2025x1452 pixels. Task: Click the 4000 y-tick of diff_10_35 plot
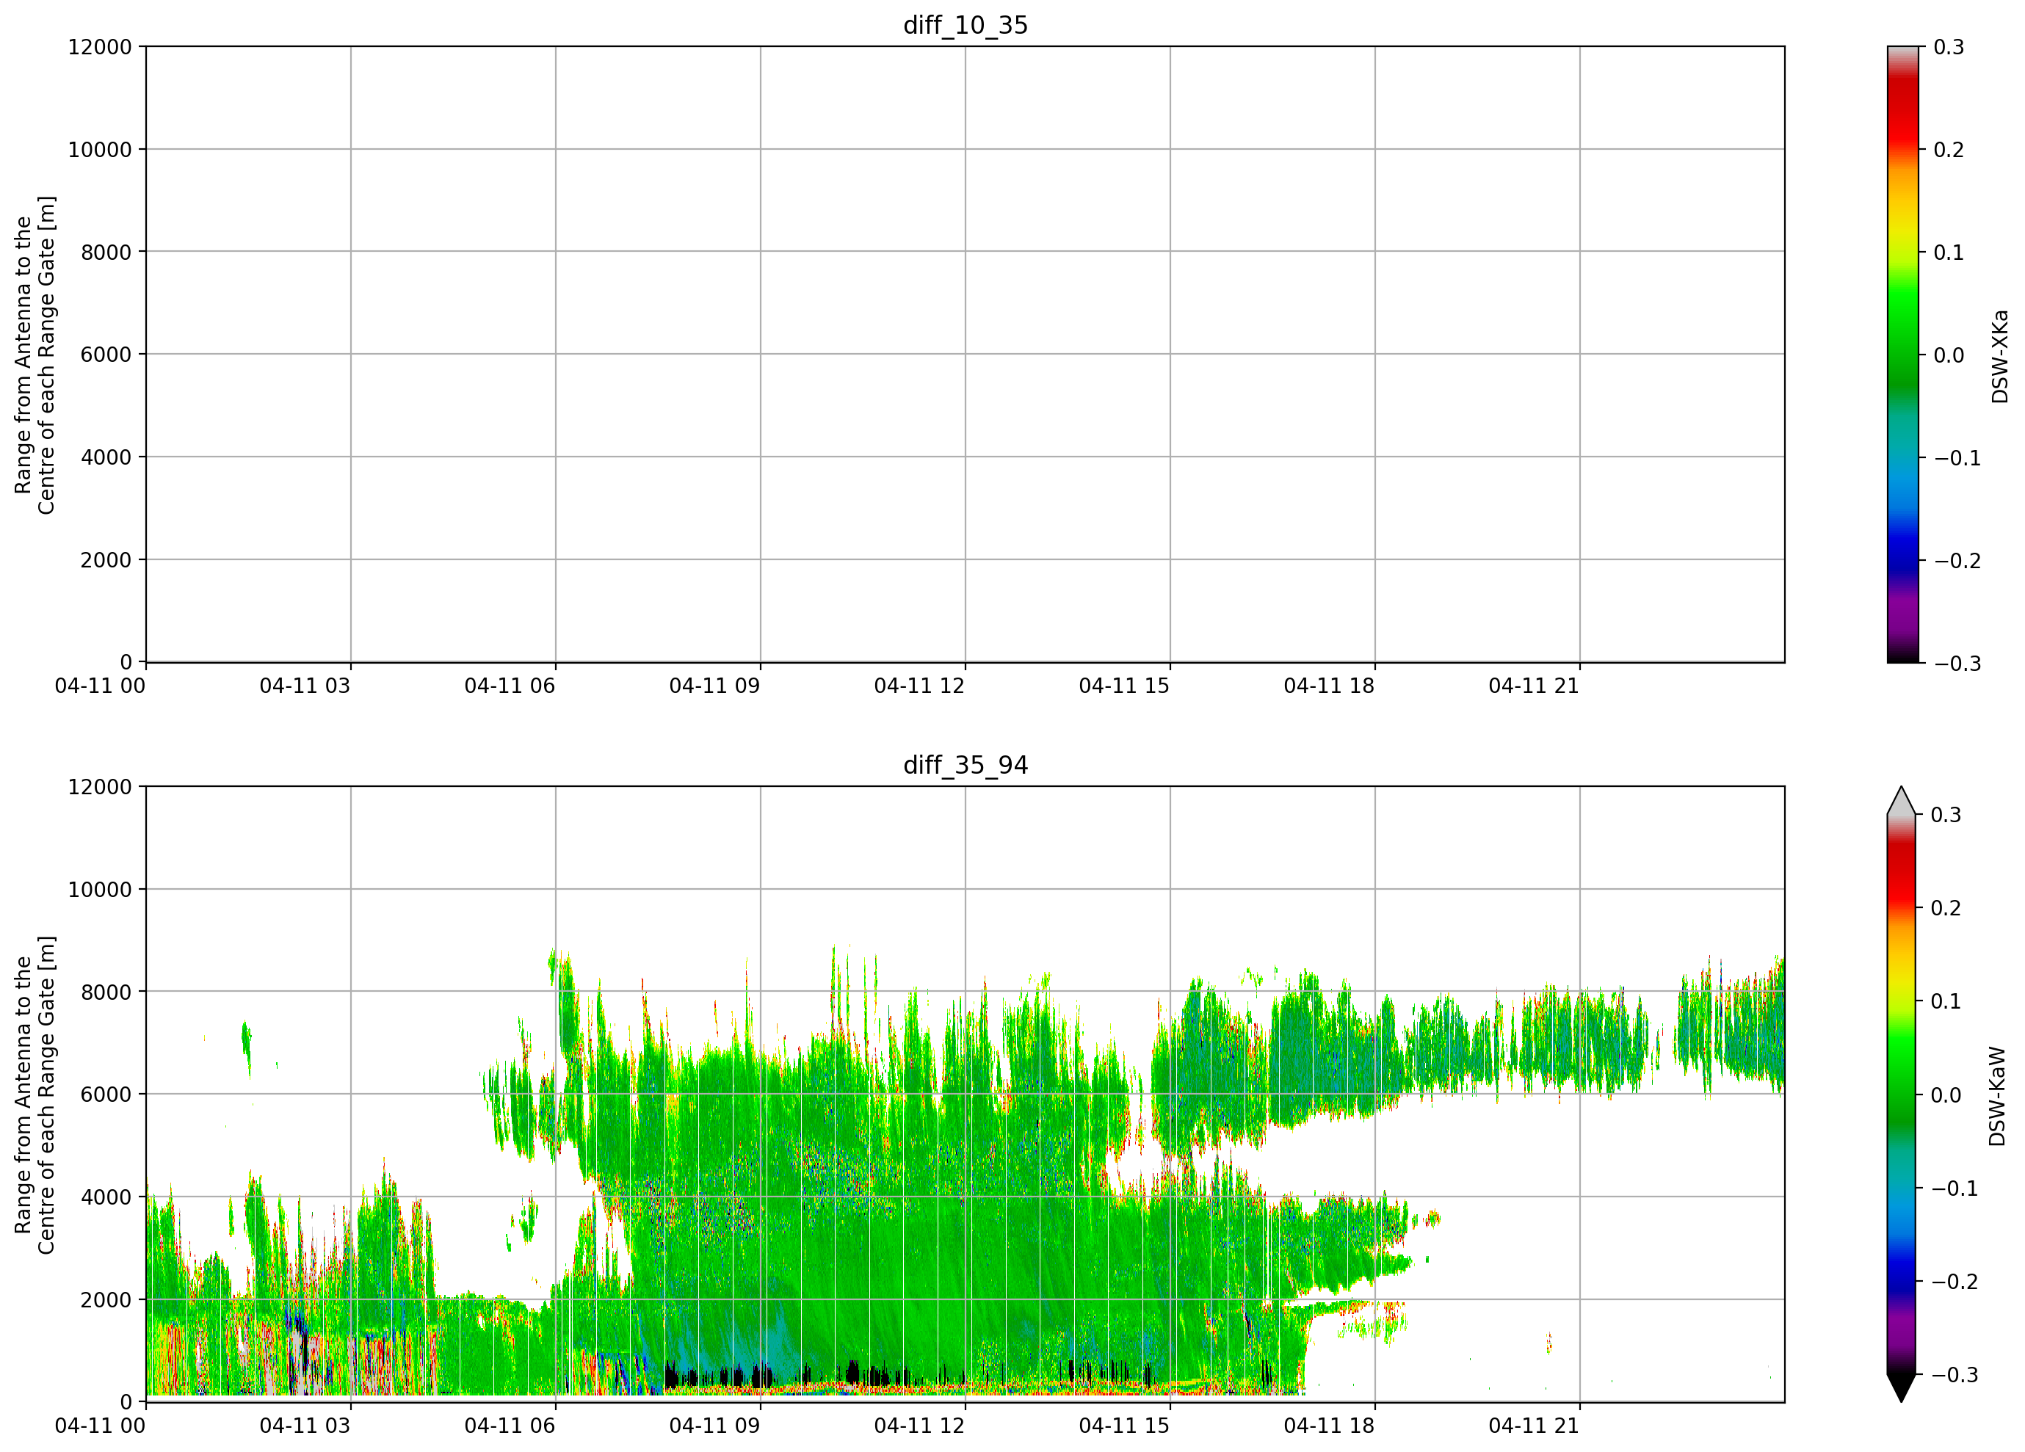click(106, 457)
